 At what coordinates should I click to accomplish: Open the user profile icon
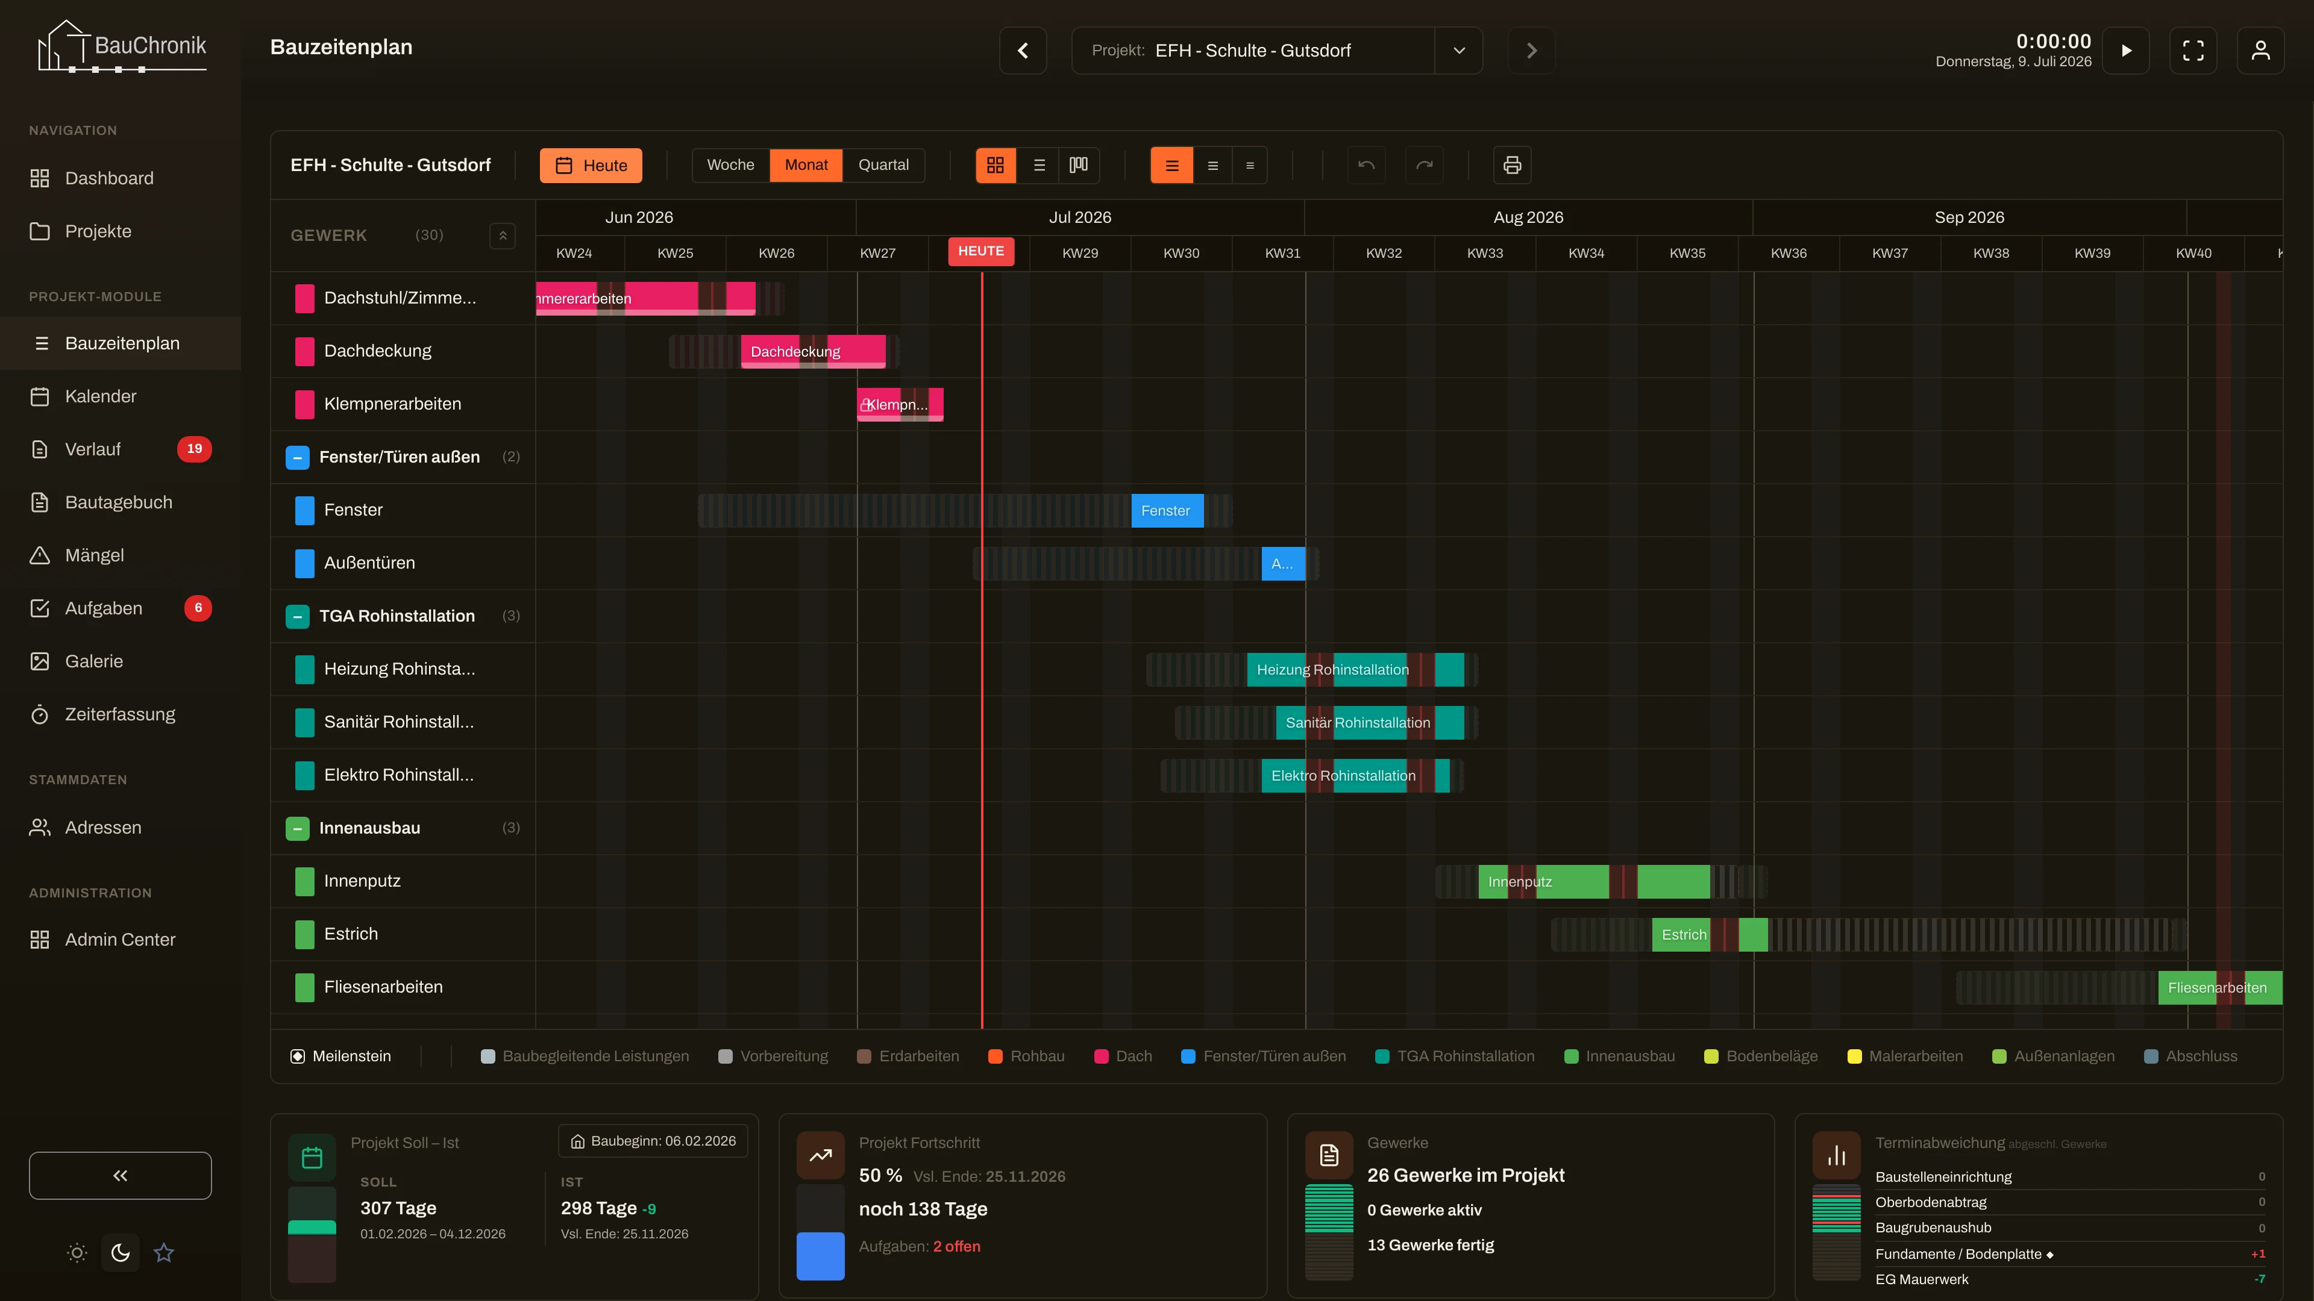tap(2260, 50)
